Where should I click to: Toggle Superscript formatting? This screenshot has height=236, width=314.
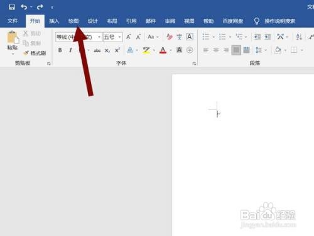(x=117, y=50)
